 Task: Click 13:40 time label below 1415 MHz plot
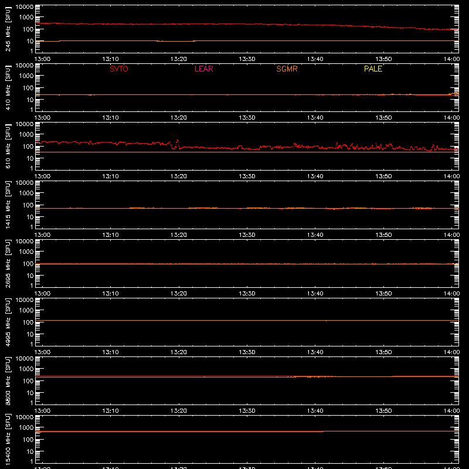pos(315,235)
